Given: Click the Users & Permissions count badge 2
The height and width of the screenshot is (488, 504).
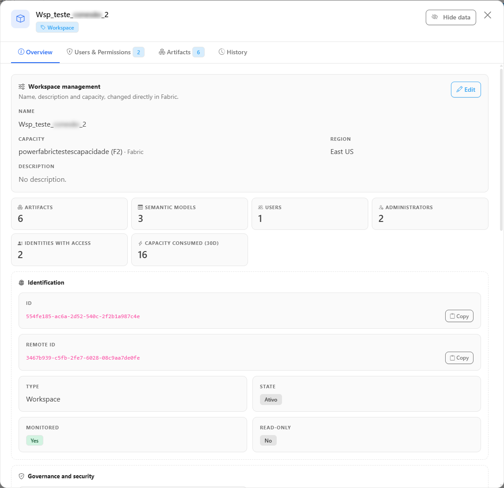Looking at the screenshot, I should [138, 52].
